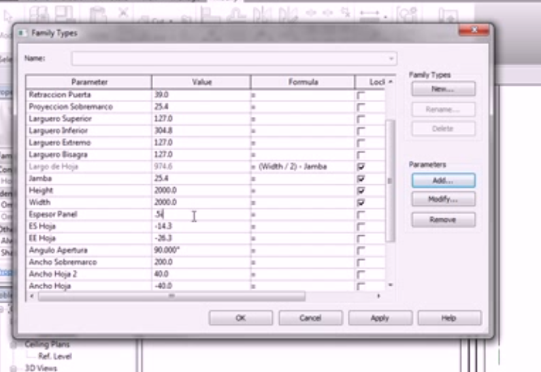Click the Width formula cell
541x372 pixels.
coord(303,203)
